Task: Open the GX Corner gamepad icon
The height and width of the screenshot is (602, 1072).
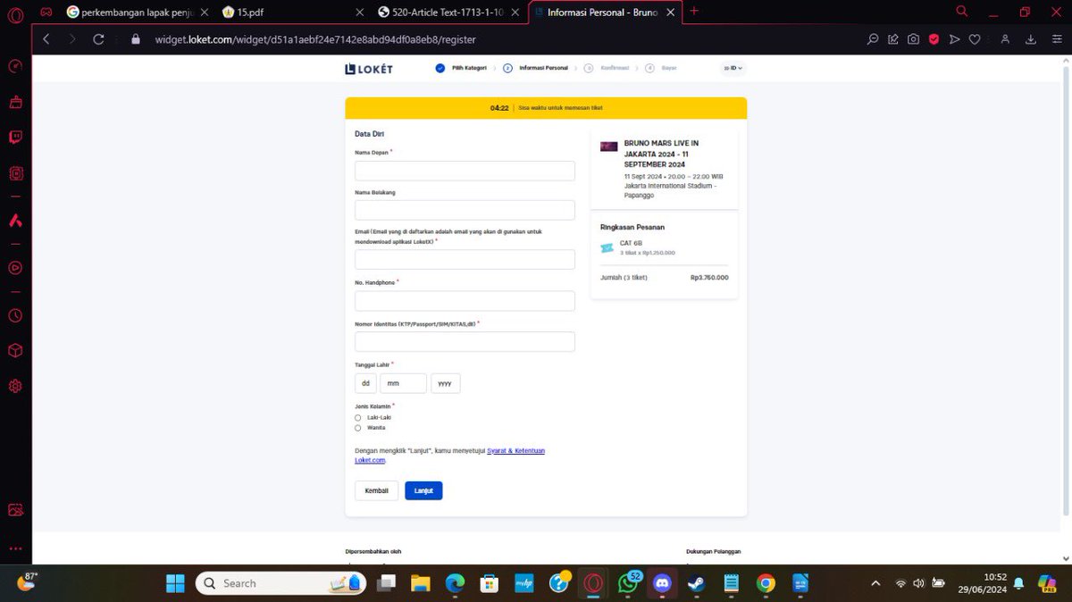Action: click(x=46, y=13)
